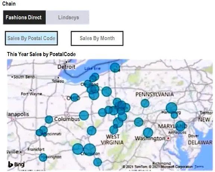Select the sales bubble over Ohio label
This screenshot has width=215, height=172.
pos(75,97)
